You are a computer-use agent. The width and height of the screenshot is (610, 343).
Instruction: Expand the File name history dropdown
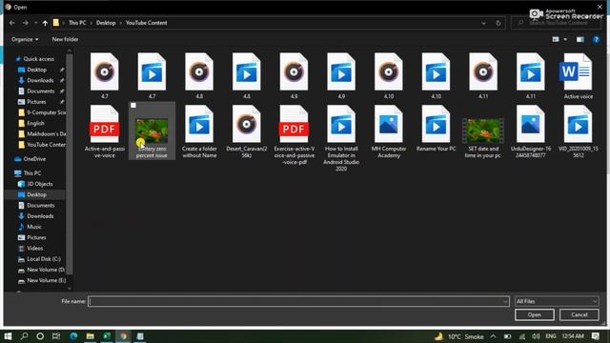(x=505, y=301)
